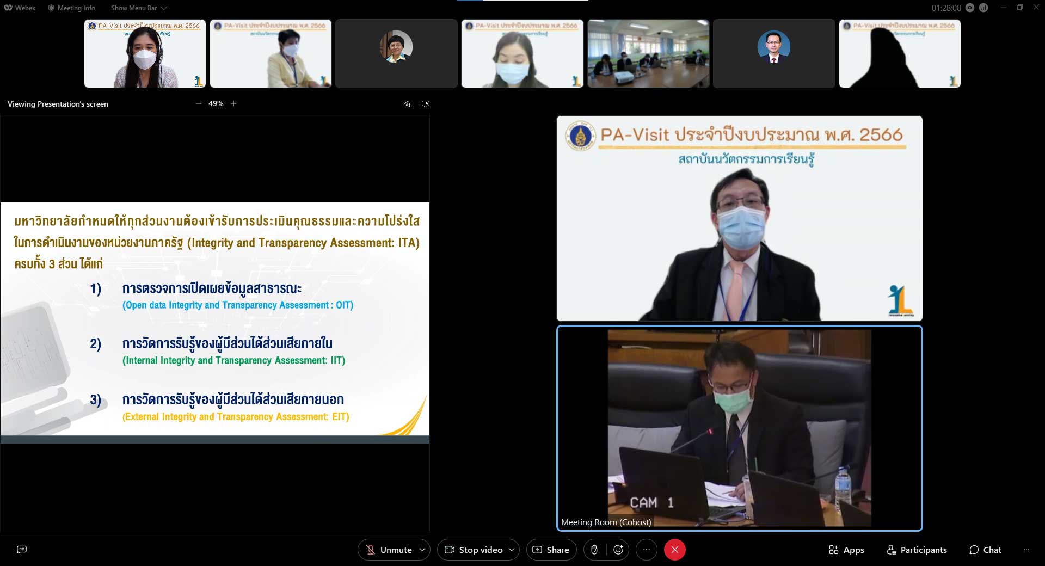
Task: Open Meeting Info at top
Action: pyautogui.click(x=72, y=8)
